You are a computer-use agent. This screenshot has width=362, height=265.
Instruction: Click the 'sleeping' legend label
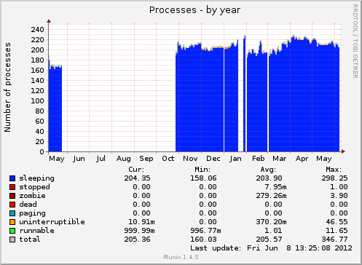tap(37, 178)
